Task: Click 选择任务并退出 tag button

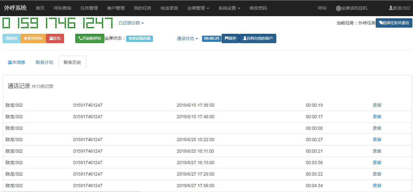Action: pos(394,23)
